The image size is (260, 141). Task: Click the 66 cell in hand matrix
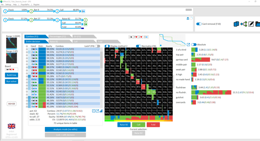[149, 92]
